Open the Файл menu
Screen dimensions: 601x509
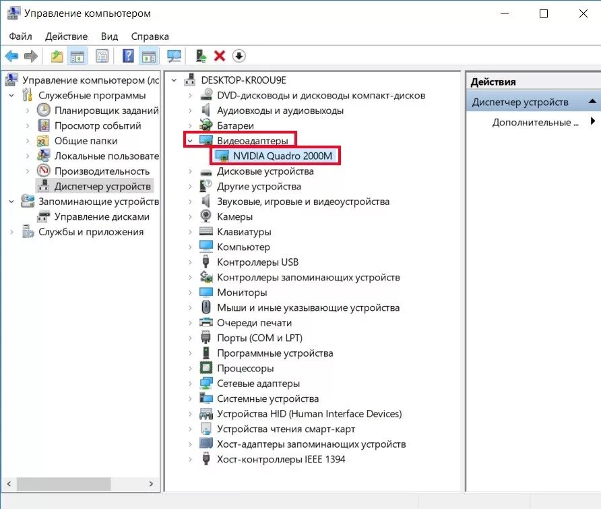click(x=20, y=36)
